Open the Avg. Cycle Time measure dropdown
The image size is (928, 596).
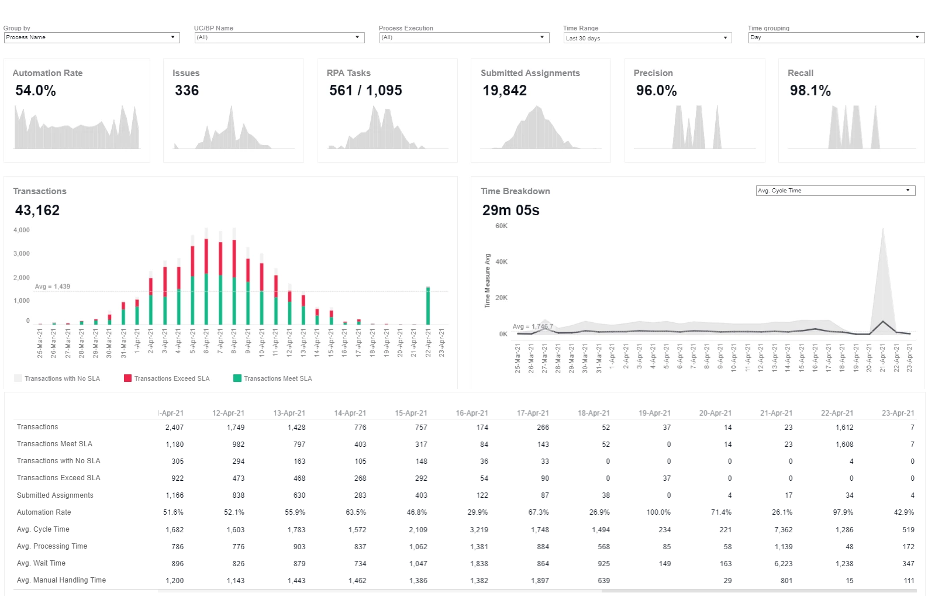pos(836,191)
